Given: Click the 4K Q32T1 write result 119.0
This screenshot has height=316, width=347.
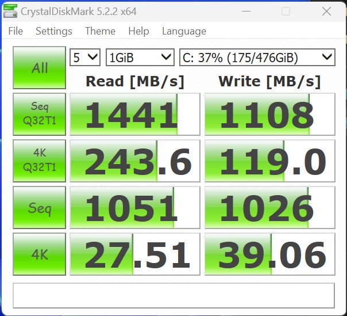Looking at the screenshot, I should [270, 161].
